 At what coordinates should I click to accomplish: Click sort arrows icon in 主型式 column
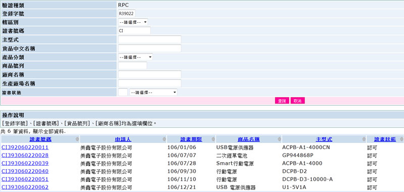tap(364, 139)
